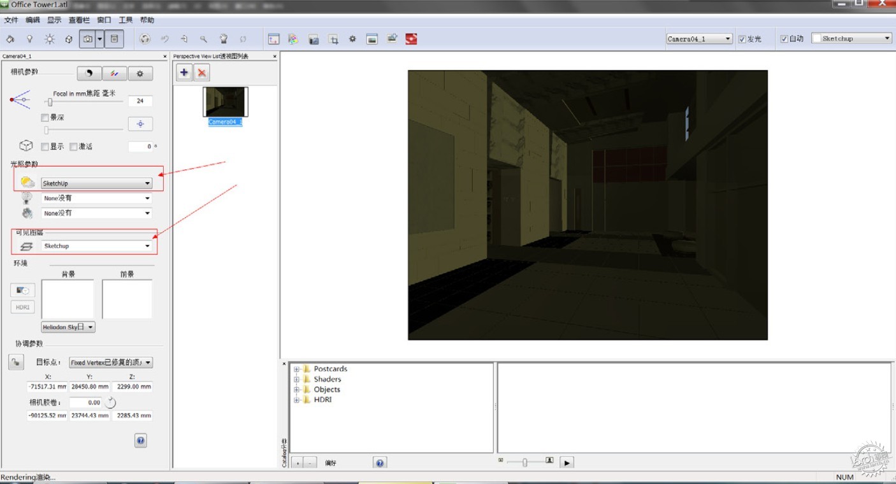Image resolution: width=896 pixels, height=484 pixels.
Task: Select the hand pan tool
Action: (223, 39)
